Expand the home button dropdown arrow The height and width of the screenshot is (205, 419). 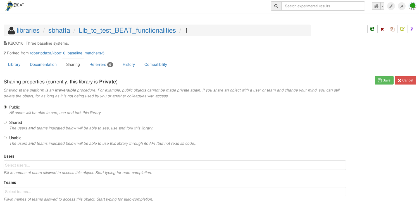pyautogui.click(x=382, y=6)
